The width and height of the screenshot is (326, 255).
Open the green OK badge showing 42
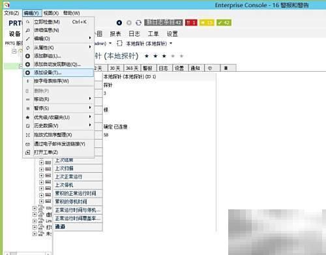pyautogui.click(x=224, y=23)
